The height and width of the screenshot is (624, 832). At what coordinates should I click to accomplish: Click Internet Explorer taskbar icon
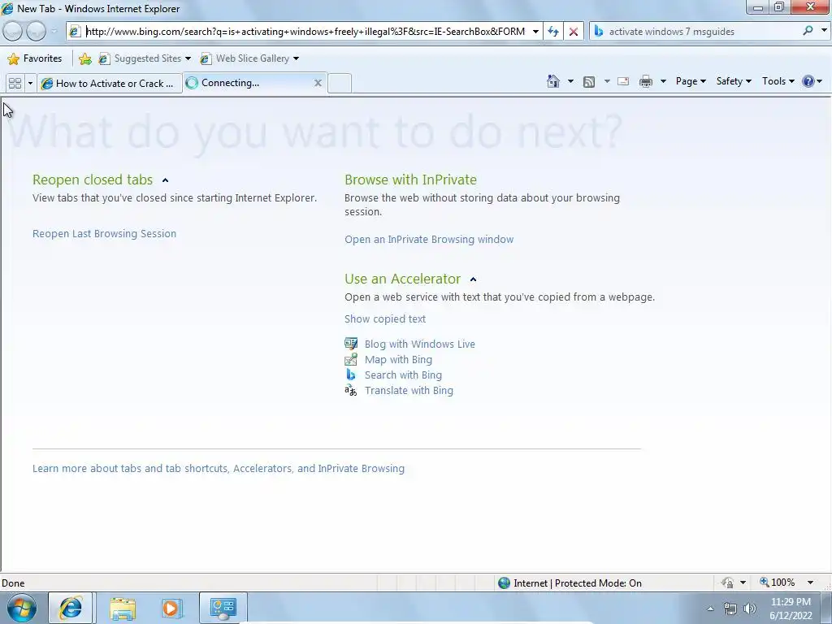tap(71, 608)
